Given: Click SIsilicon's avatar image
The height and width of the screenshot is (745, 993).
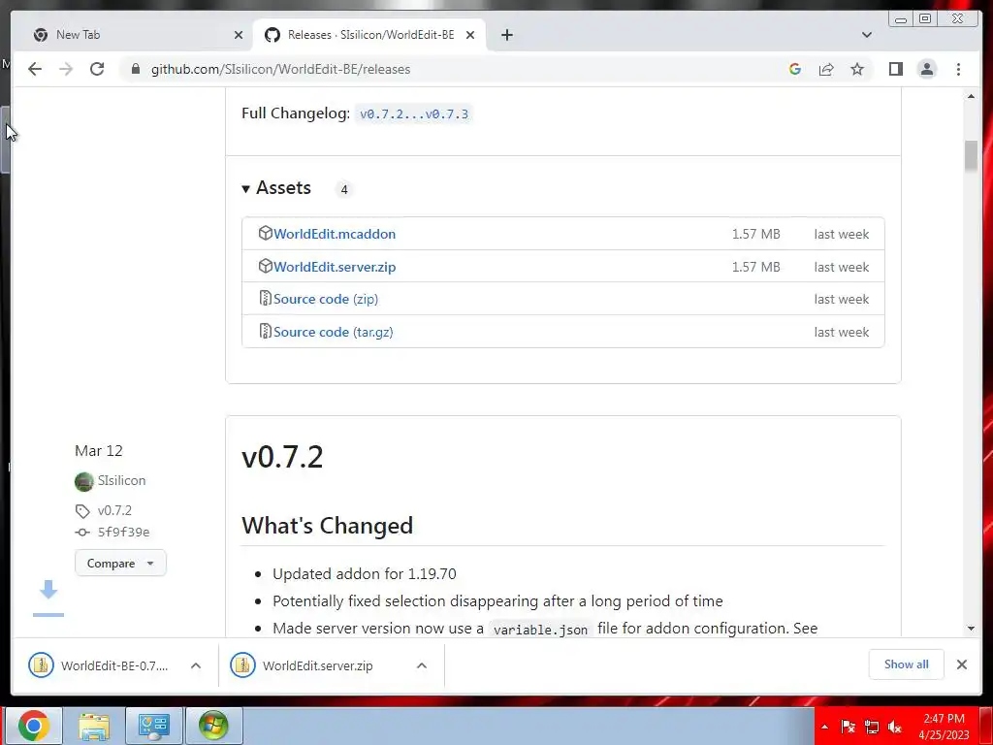Looking at the screenshot, I should point(83,481).
